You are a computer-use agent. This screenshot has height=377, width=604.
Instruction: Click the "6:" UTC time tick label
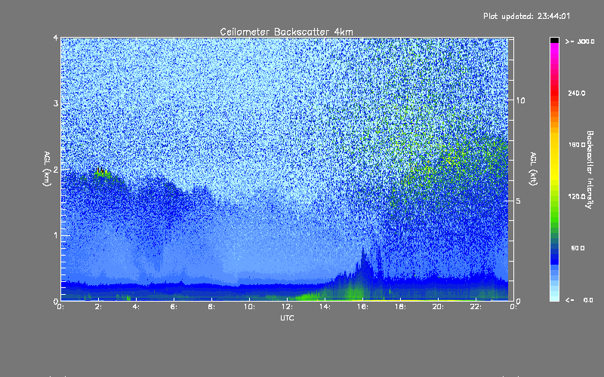174,307
